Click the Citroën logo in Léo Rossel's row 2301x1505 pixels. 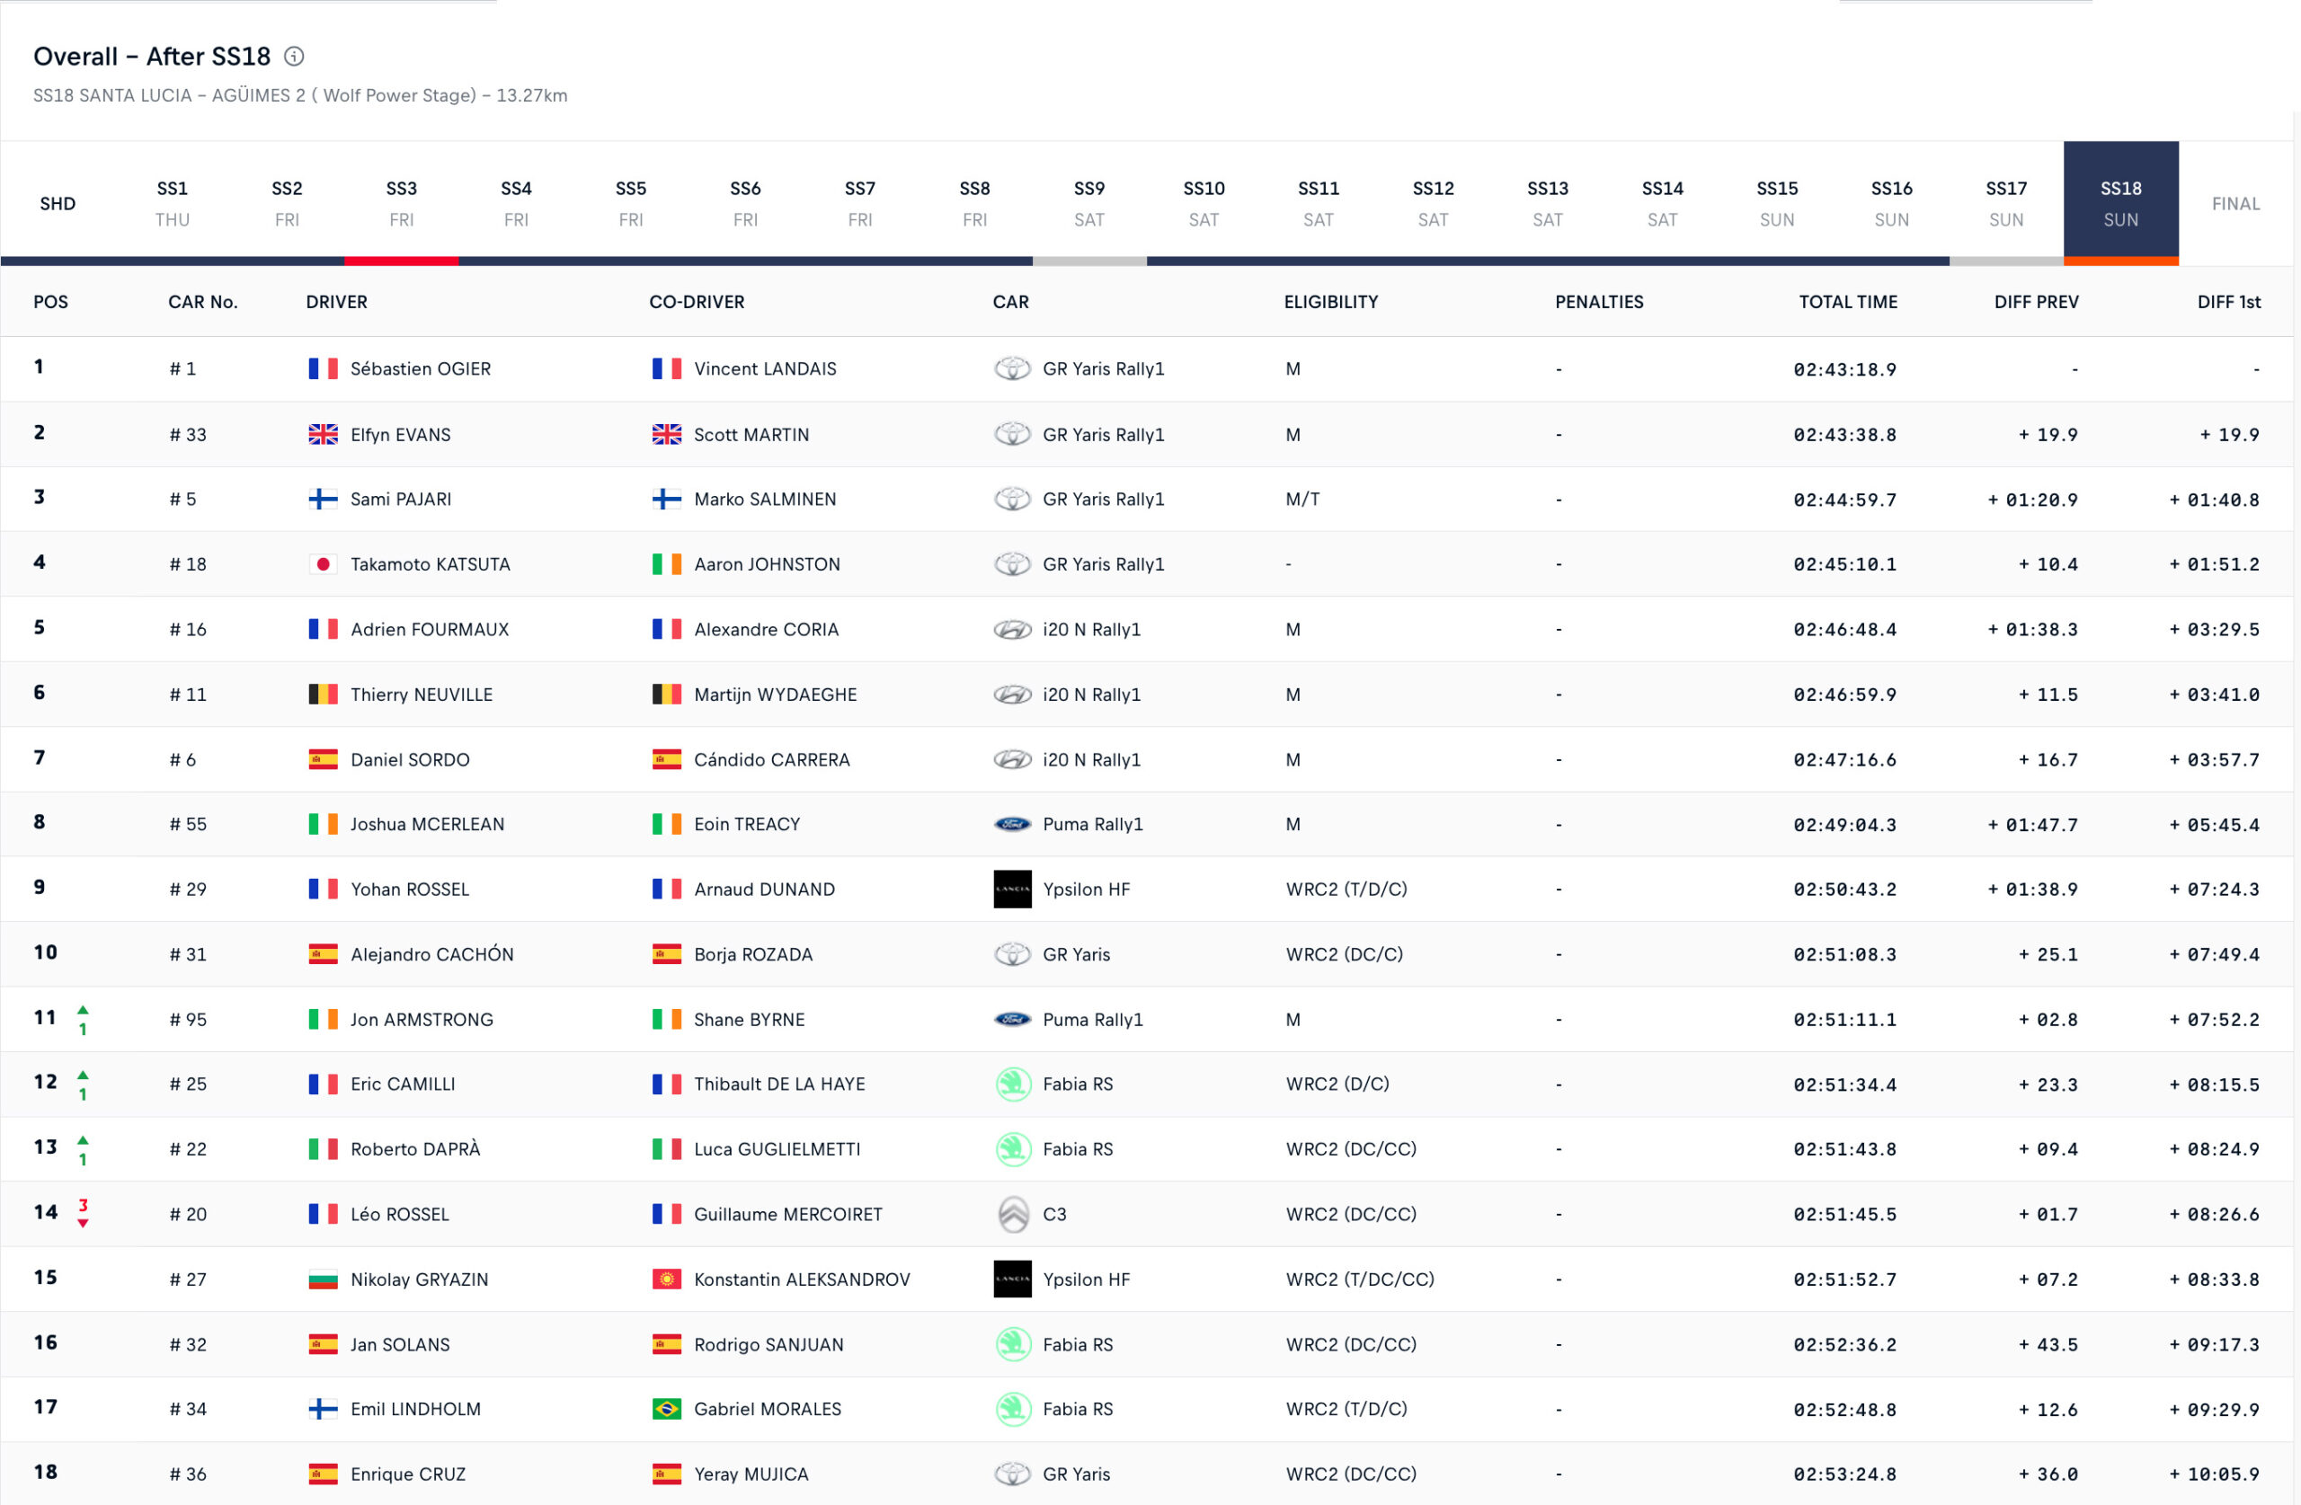1012,1214
